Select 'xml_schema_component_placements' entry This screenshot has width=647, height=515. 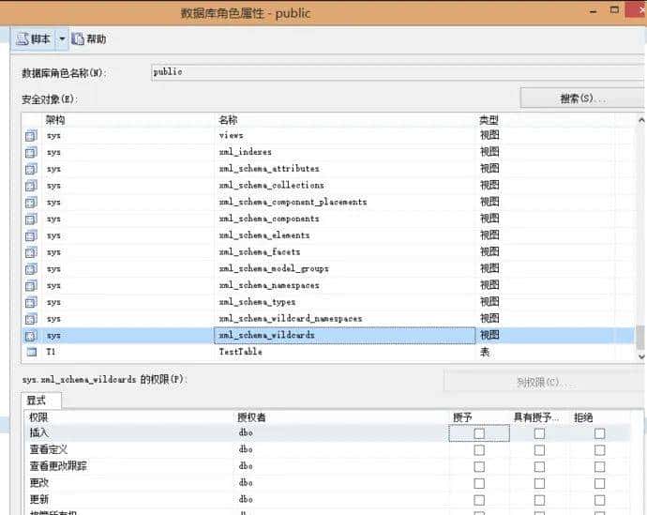point(293,203)
